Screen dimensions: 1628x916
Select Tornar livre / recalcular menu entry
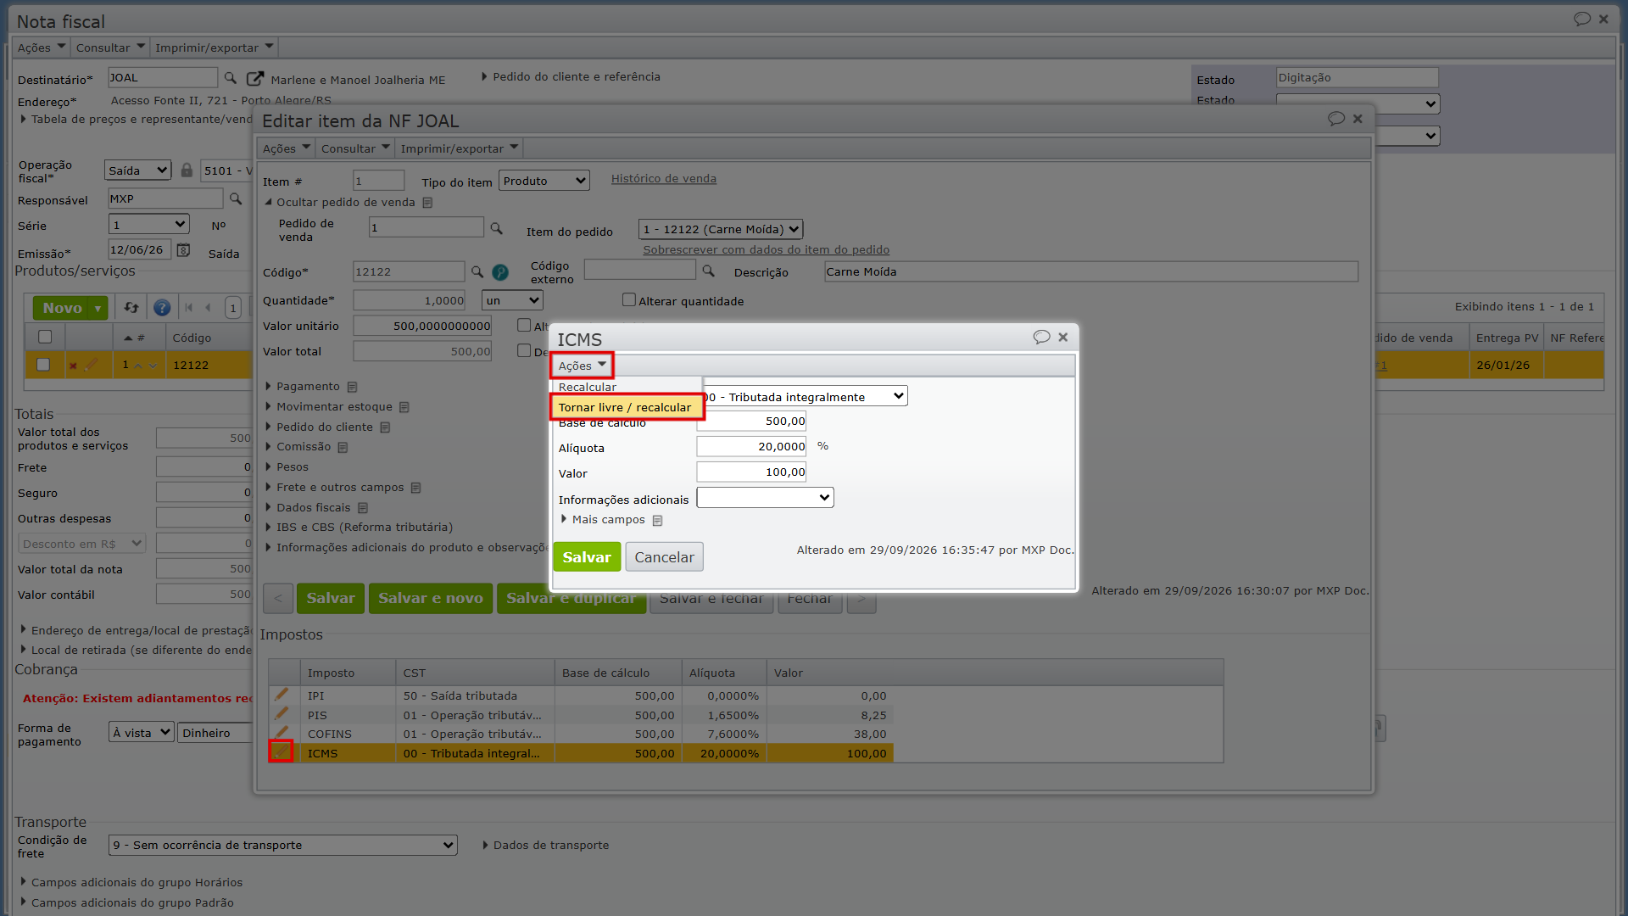pos(627,407)
